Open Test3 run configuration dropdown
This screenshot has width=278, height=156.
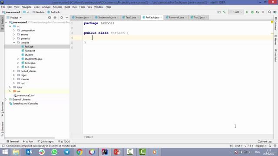236,12
